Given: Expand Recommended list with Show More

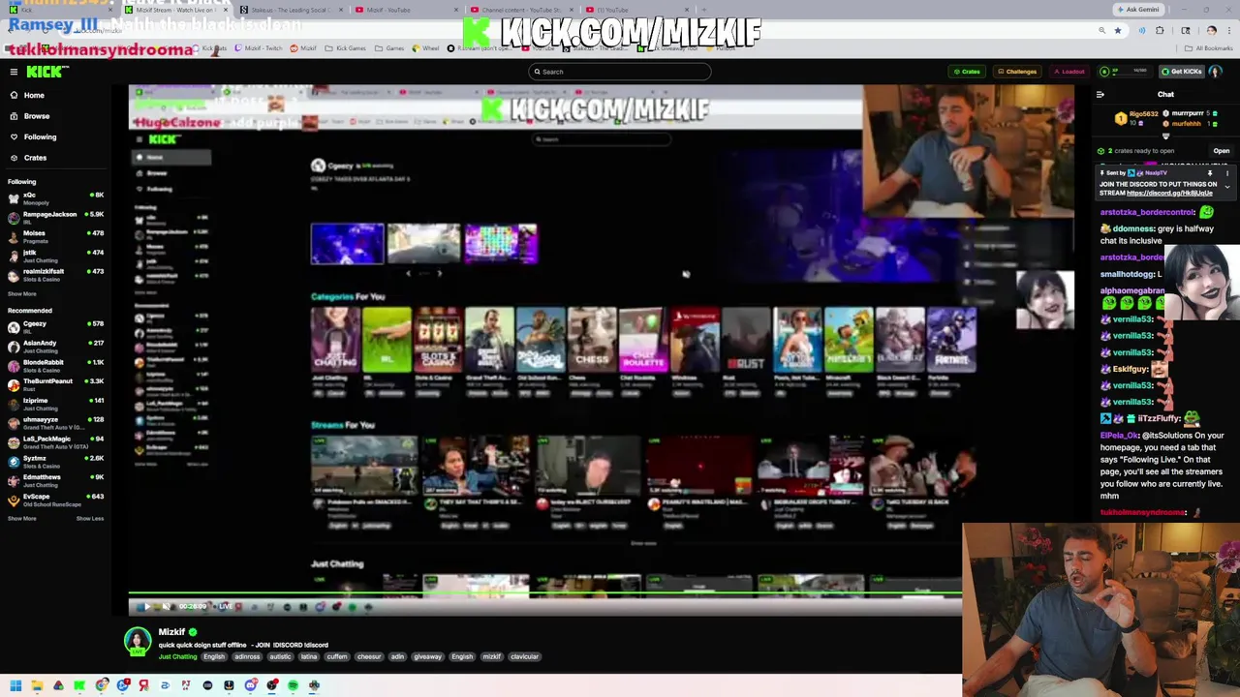Looking at the screenshot, I should click(x=21, y=518).
